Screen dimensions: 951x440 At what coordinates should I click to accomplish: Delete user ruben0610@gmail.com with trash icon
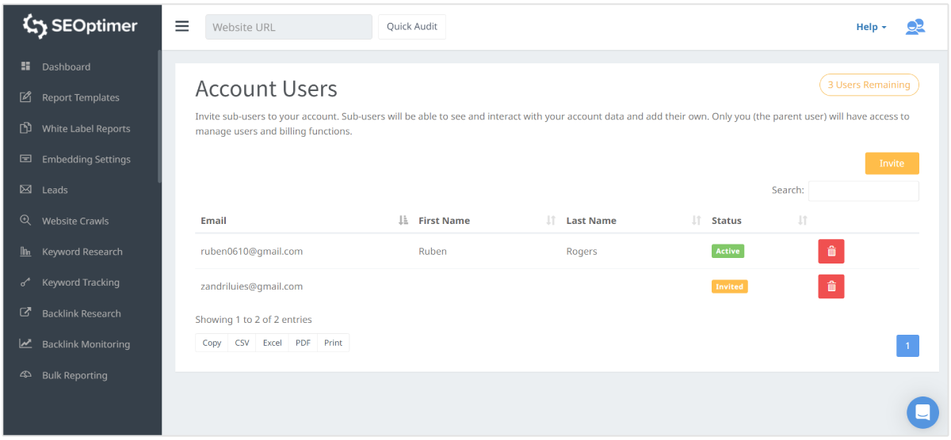831,252
